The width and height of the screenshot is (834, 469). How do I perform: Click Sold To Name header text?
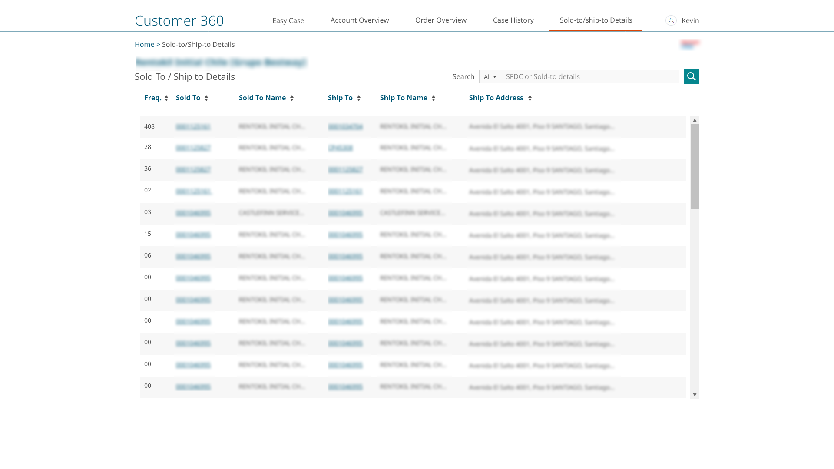click(x=262, y=98)
